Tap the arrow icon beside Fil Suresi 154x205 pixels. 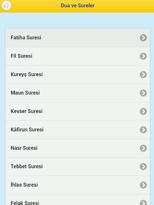(x=143, y=56)
